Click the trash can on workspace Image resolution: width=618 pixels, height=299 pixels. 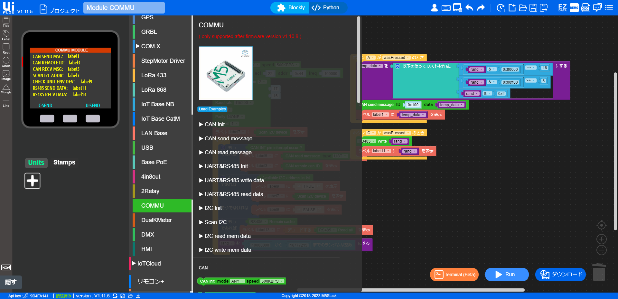click(x=599, y=272)
